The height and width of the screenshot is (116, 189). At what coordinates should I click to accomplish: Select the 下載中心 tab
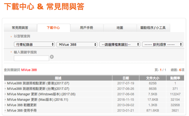pos(53,28)
